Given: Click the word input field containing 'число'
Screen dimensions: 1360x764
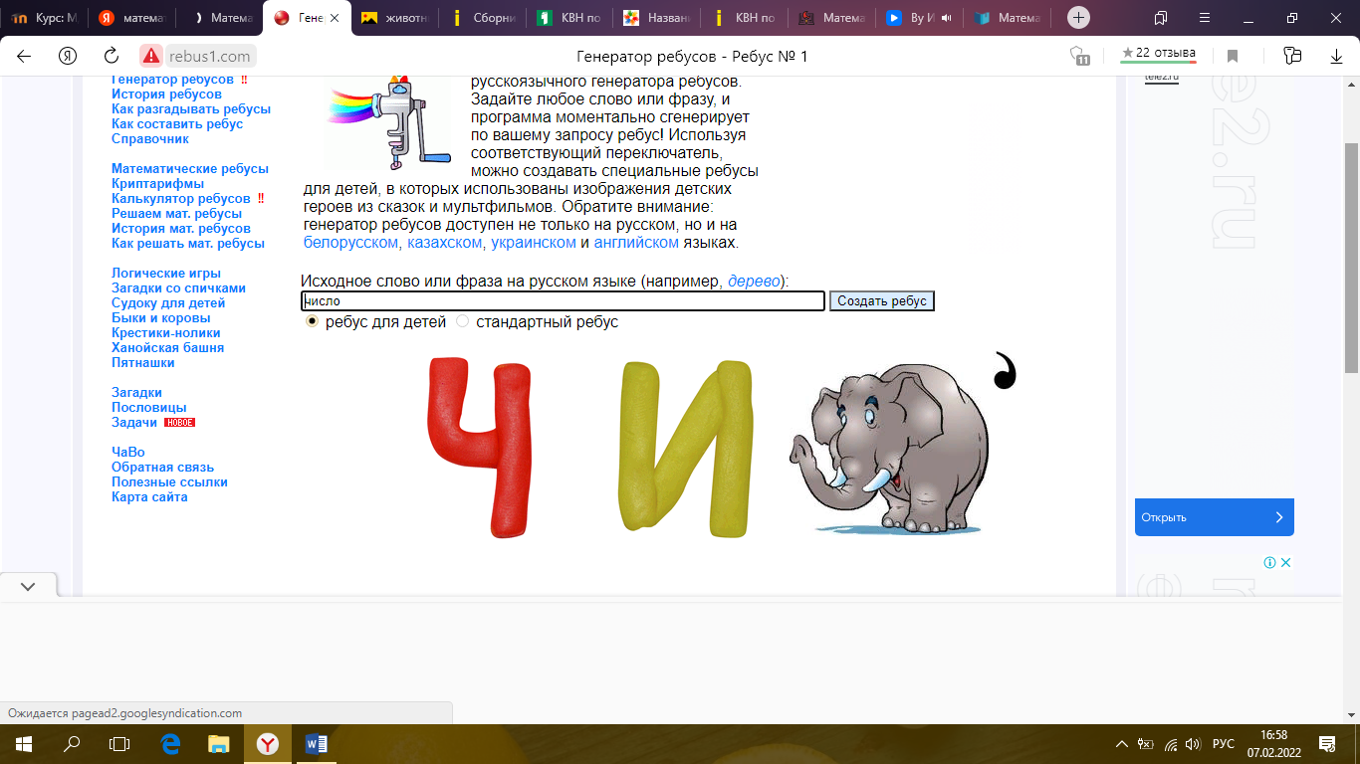Looking at the screenshot, I should (x=563, y=300).
